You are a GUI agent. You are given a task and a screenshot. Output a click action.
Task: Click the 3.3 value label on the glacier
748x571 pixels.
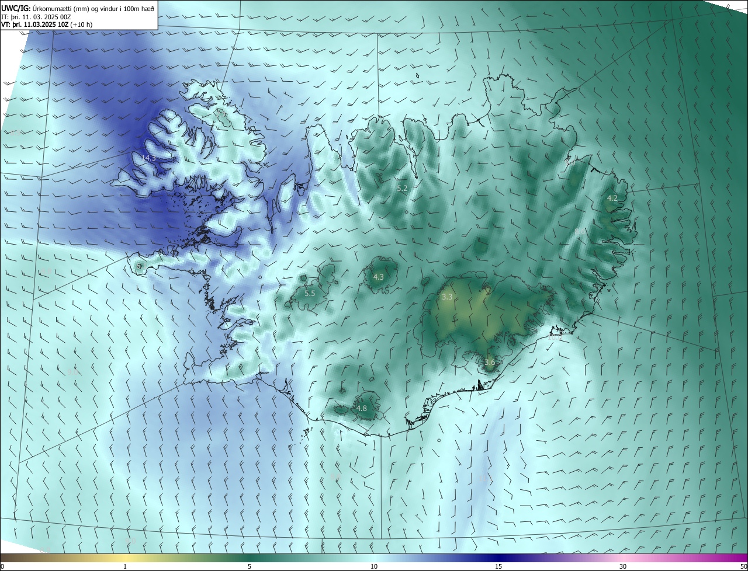[447, 297]
